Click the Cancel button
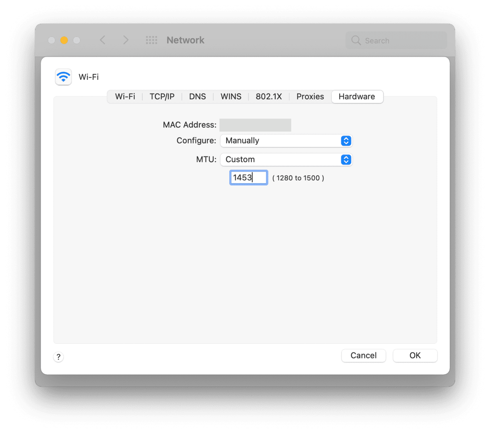Image resolution: width=490 pixels, height=433 pixels. pos(363,356)
